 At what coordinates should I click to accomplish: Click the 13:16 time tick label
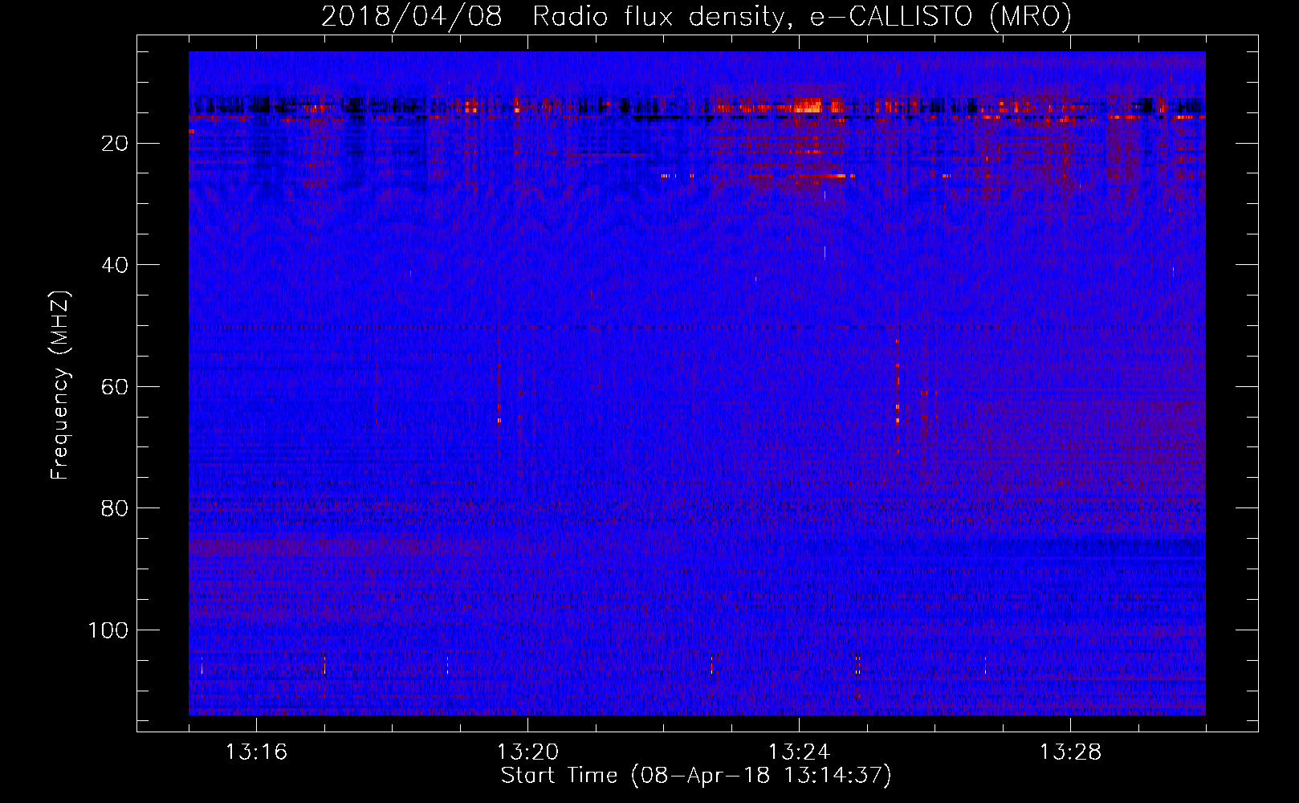[256, 752]
